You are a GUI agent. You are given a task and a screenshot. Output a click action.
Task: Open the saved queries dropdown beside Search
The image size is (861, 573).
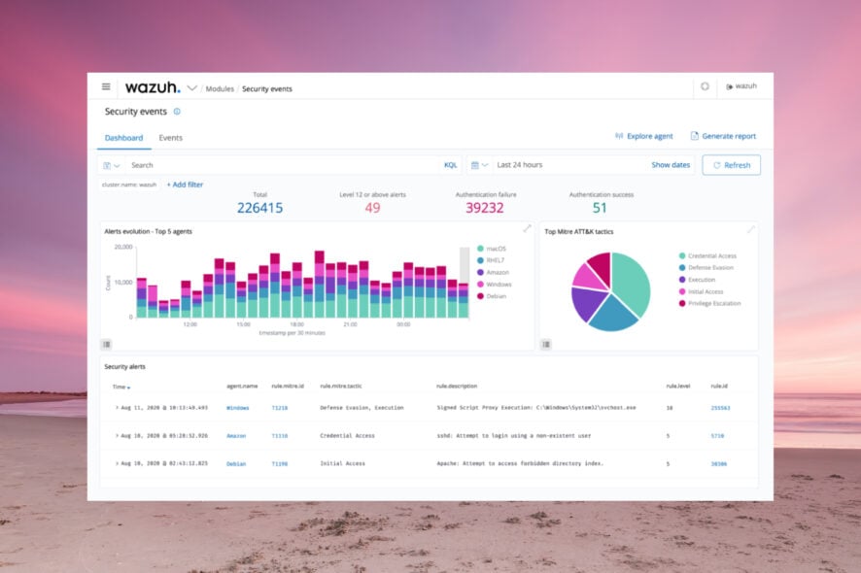coord(112,165)
